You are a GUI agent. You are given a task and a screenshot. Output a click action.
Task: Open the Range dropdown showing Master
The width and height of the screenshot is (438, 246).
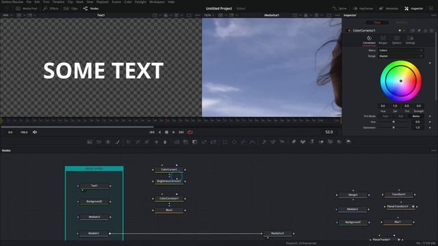[x=401, y=56]
